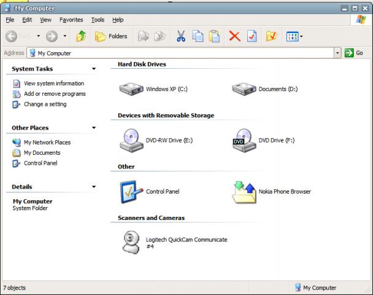This screenshot has height=295, width=373.
Task: Click the Forward navigation arrow button
Action: pyautogui.click(x=52, y=36)
